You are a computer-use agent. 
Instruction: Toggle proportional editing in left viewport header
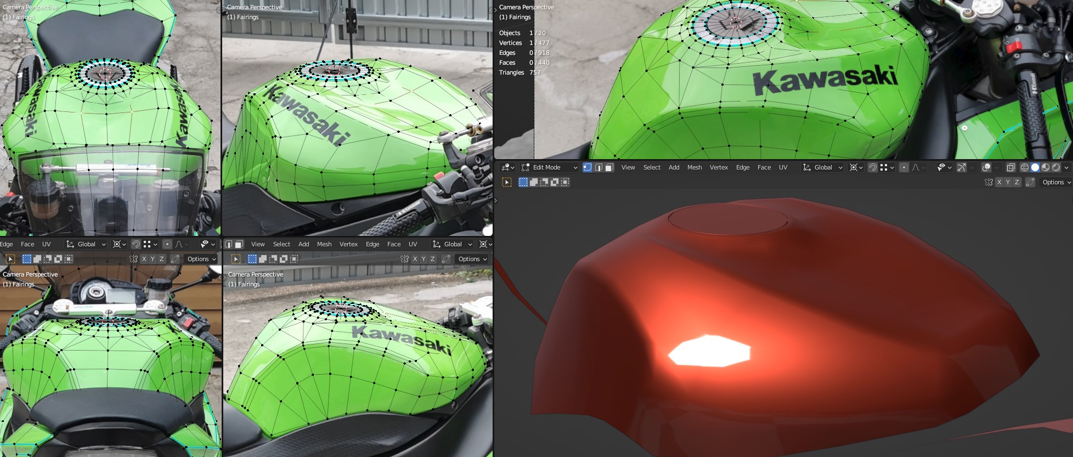point(167,244)
